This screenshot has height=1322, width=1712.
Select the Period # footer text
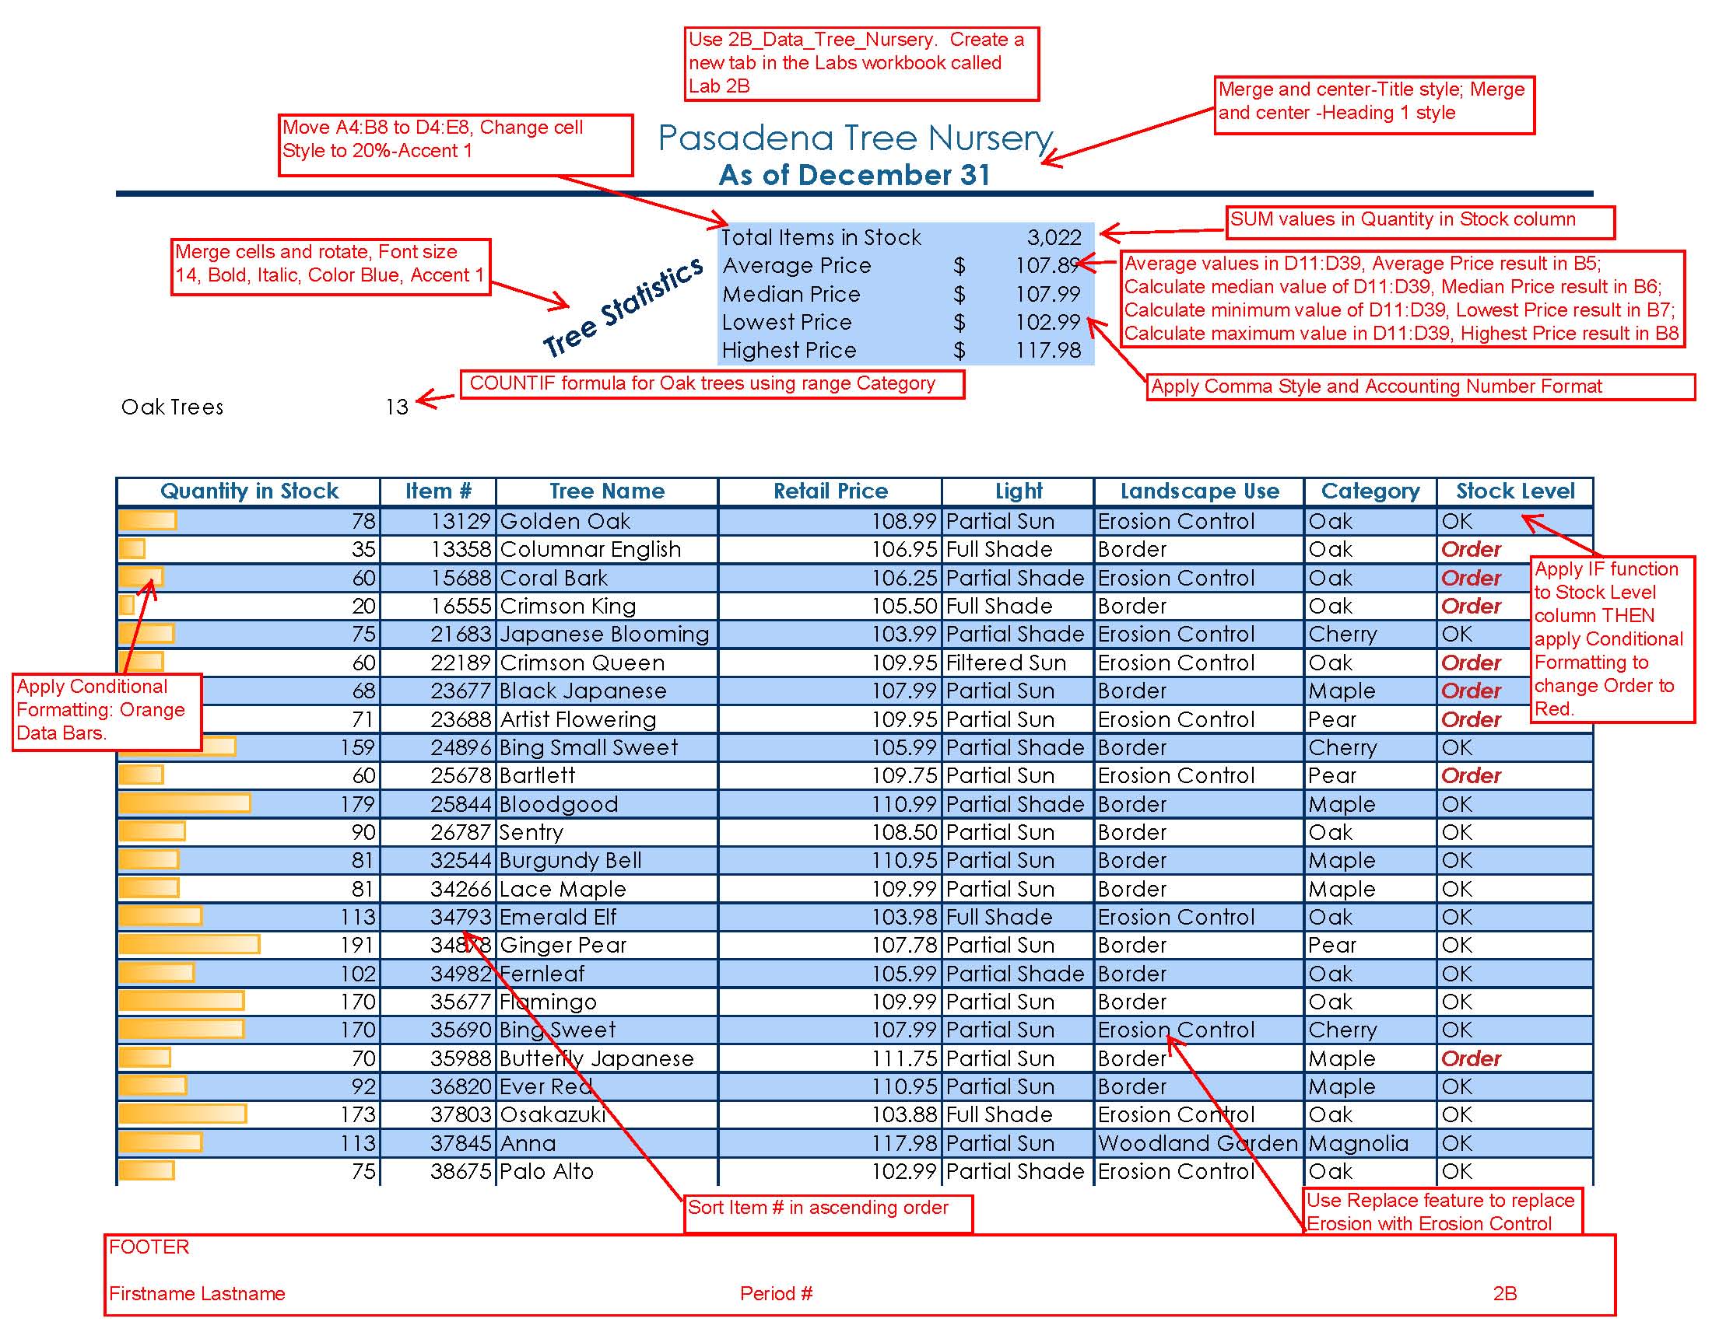click(x=776, y=1293)
